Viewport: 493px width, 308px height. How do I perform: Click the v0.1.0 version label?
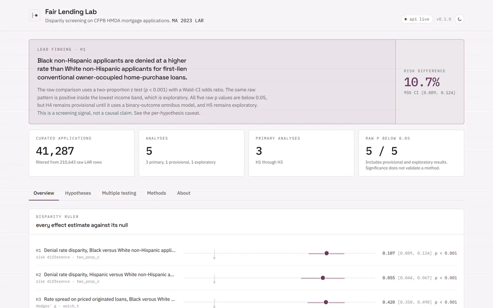click(x=444, y=19)
